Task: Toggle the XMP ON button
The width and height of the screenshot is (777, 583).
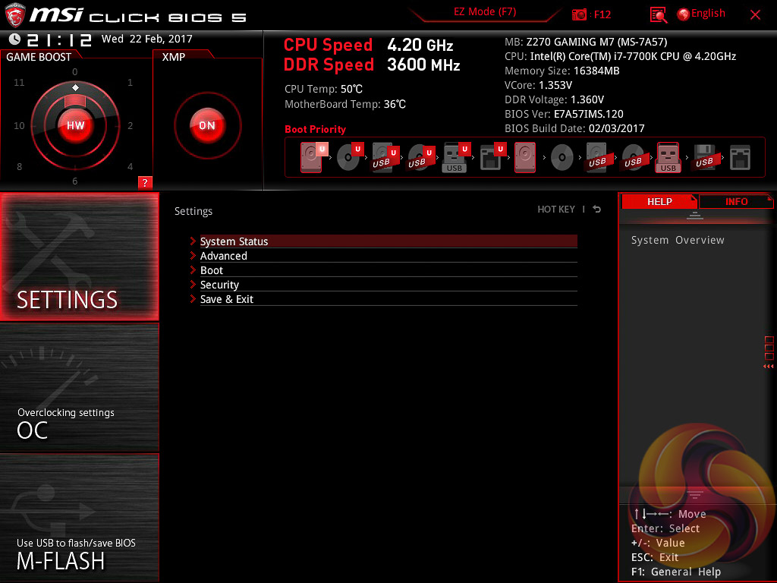Action: coord(207,125)
